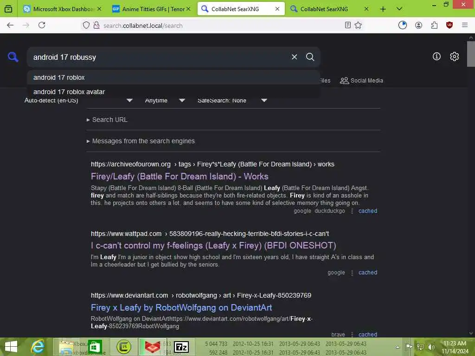The height and width of the screenshot is (356, 475).
Task: Click the tracking protection shield icon
Action: [x=86, y=25]
